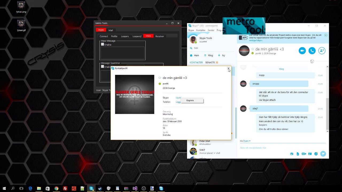
Task: Click the send picture icon
Action: [292, 154]
